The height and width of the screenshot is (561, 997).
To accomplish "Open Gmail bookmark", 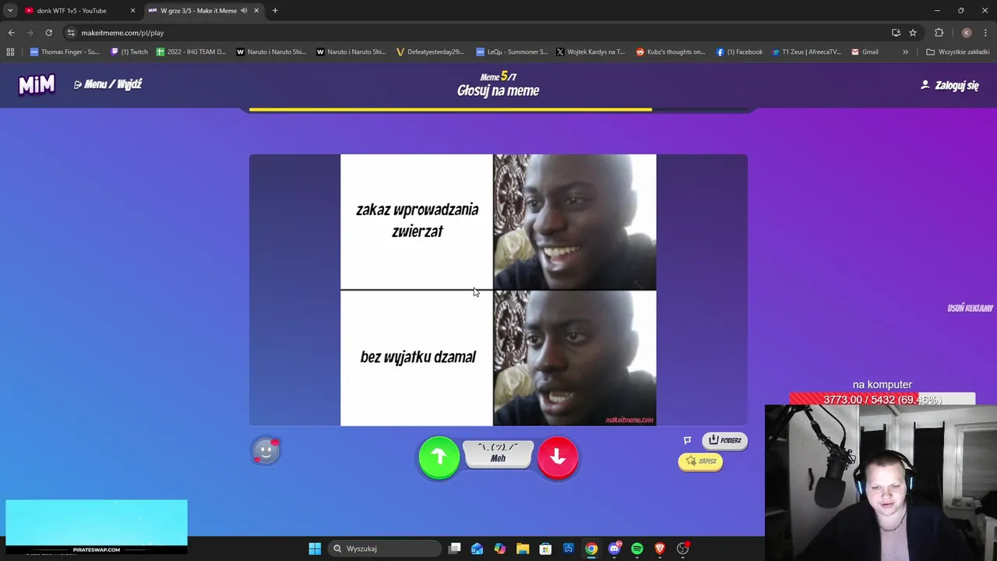I will [x=865, y=52].
